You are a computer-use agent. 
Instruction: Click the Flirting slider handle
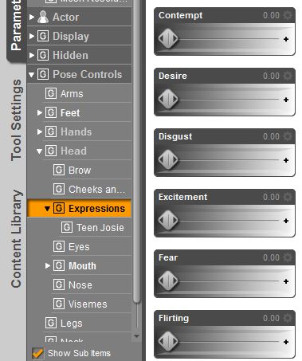pyautogui.click(x=168, y=342)
